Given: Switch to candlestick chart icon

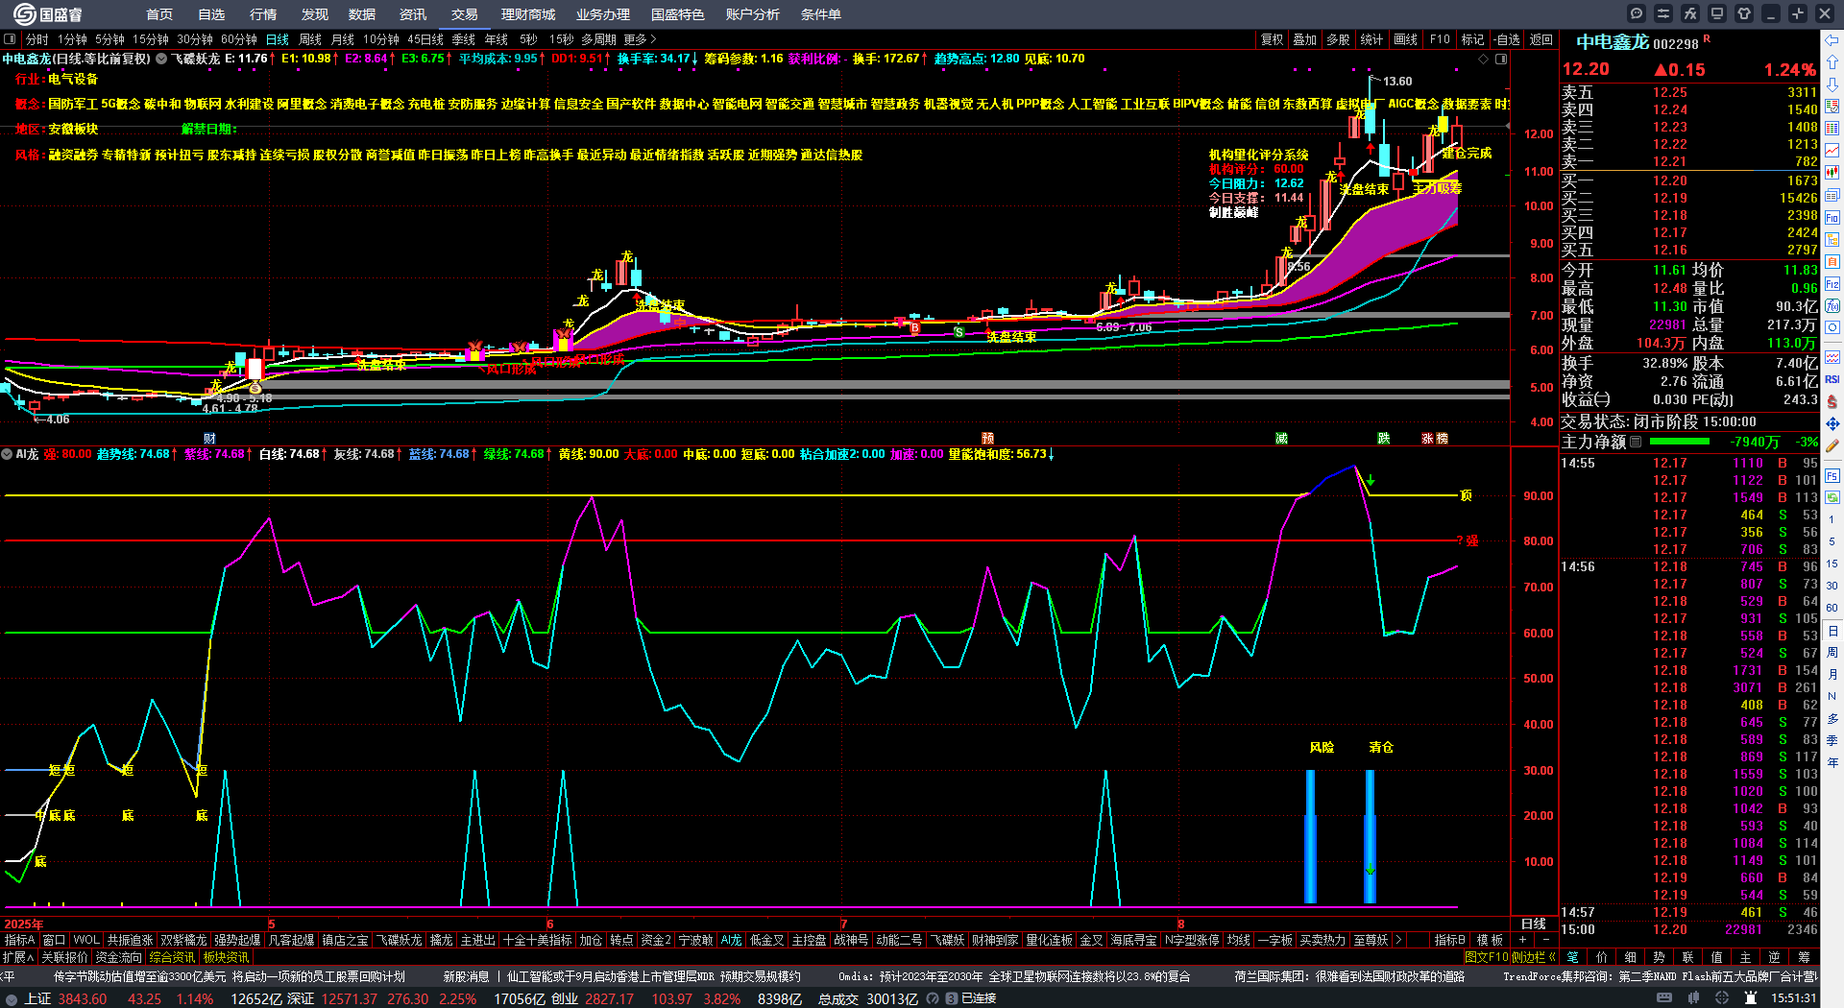Looking at the screenshot, I should (x=1832, y=172).
